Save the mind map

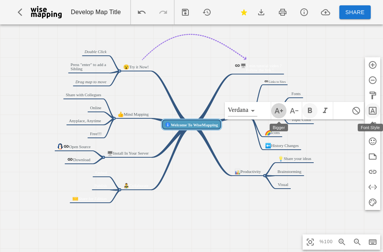[x=185, y=12]
